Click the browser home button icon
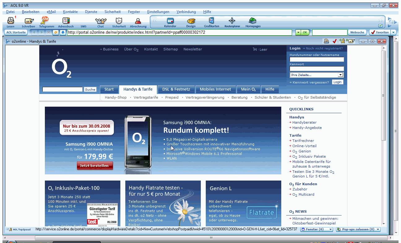The height and width of the screenshot is (243, 401). [x=63, y=32]
